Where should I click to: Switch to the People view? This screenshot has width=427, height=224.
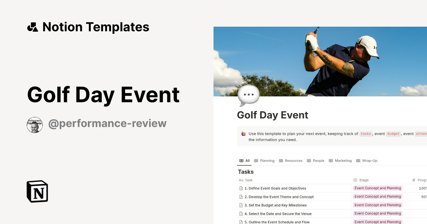click(316, 160)
